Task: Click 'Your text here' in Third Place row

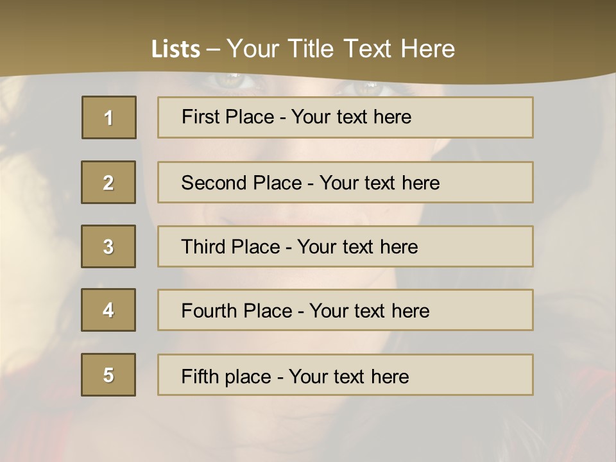Action: click(357, 247)
